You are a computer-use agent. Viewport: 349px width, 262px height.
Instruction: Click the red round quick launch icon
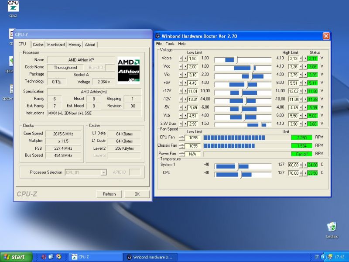(44, 257)
